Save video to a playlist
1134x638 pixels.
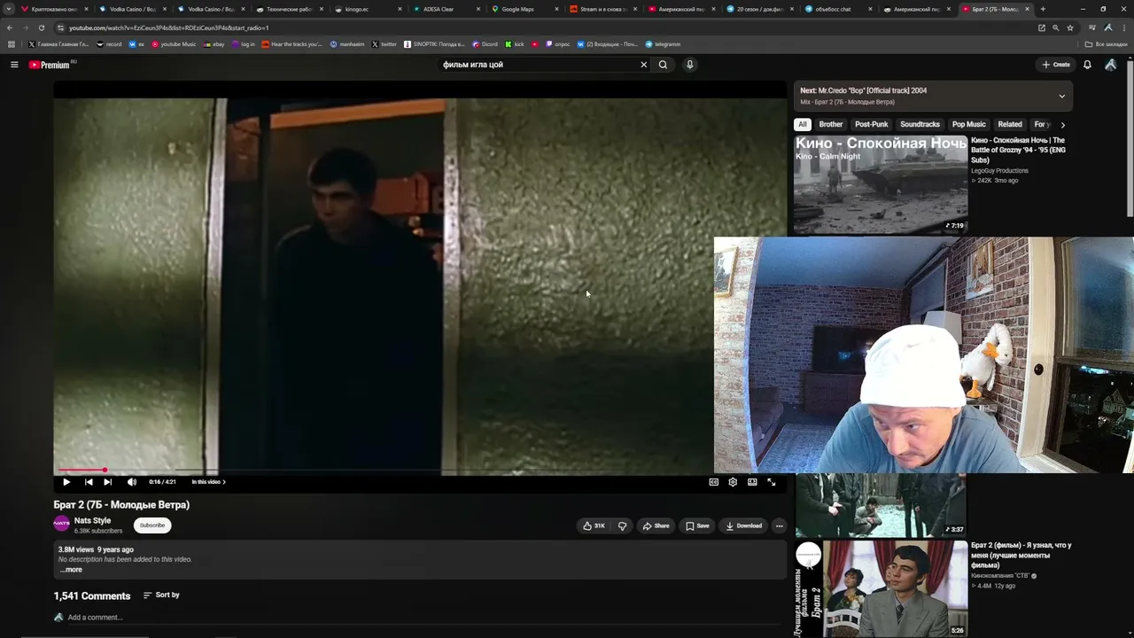[697, 525]
